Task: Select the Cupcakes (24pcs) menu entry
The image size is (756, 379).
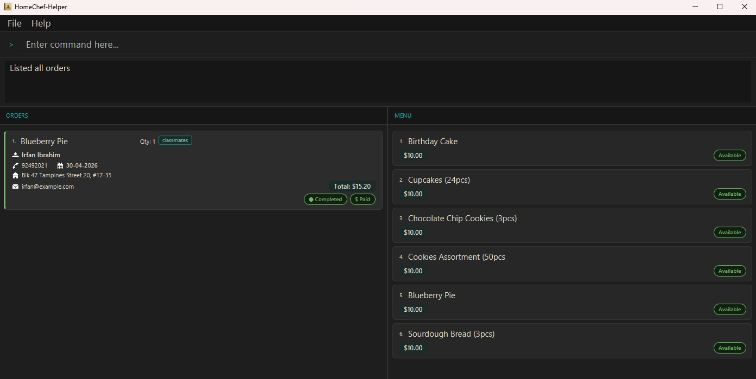Action: 439,179
